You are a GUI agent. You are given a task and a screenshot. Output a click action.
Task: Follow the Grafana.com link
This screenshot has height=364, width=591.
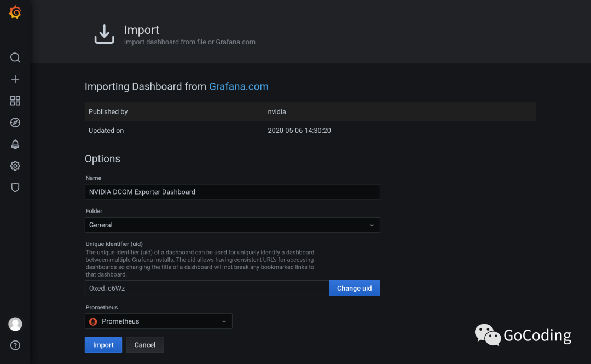239,86
